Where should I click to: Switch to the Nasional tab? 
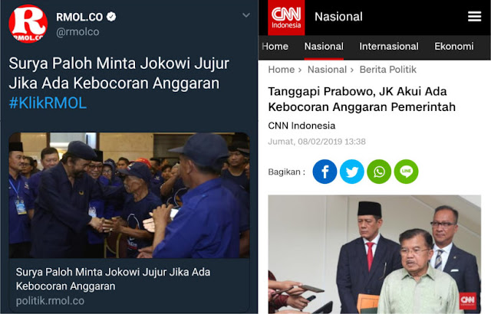coord(324,47)
